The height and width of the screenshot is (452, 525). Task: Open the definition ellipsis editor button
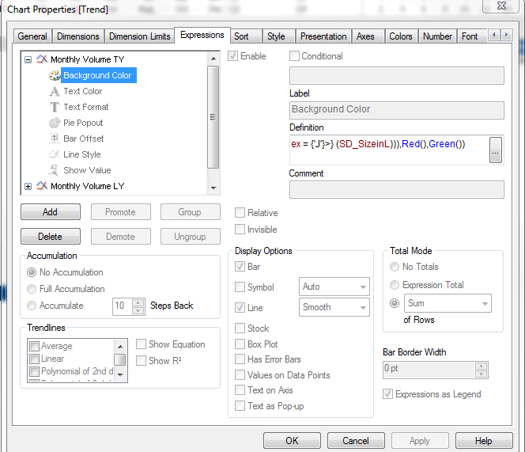click(x=496, y=150)
